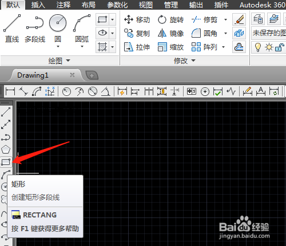Click the Array (阵列) tool
This screenshot has width=286, height=246.
(x=204, y=47)
